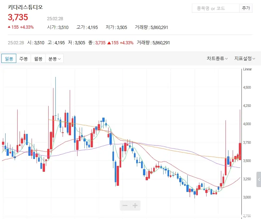The image size is (261, 219).
Task: Click the 저가 : 3,505 low value
Action: (116, 27)
